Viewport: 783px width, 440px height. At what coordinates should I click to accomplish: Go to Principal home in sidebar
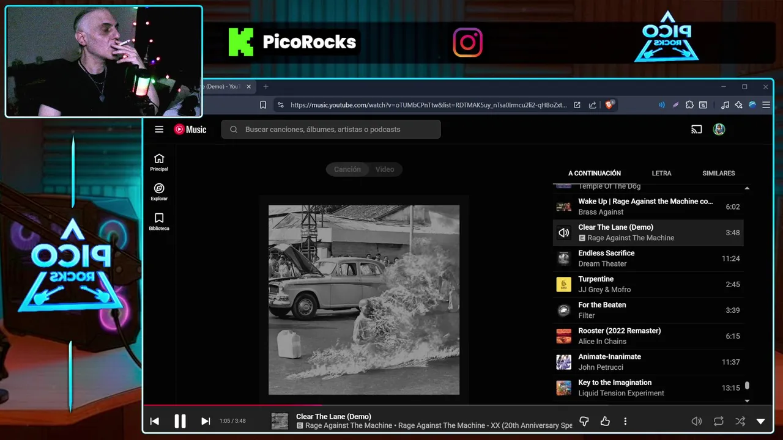(159, 163)
